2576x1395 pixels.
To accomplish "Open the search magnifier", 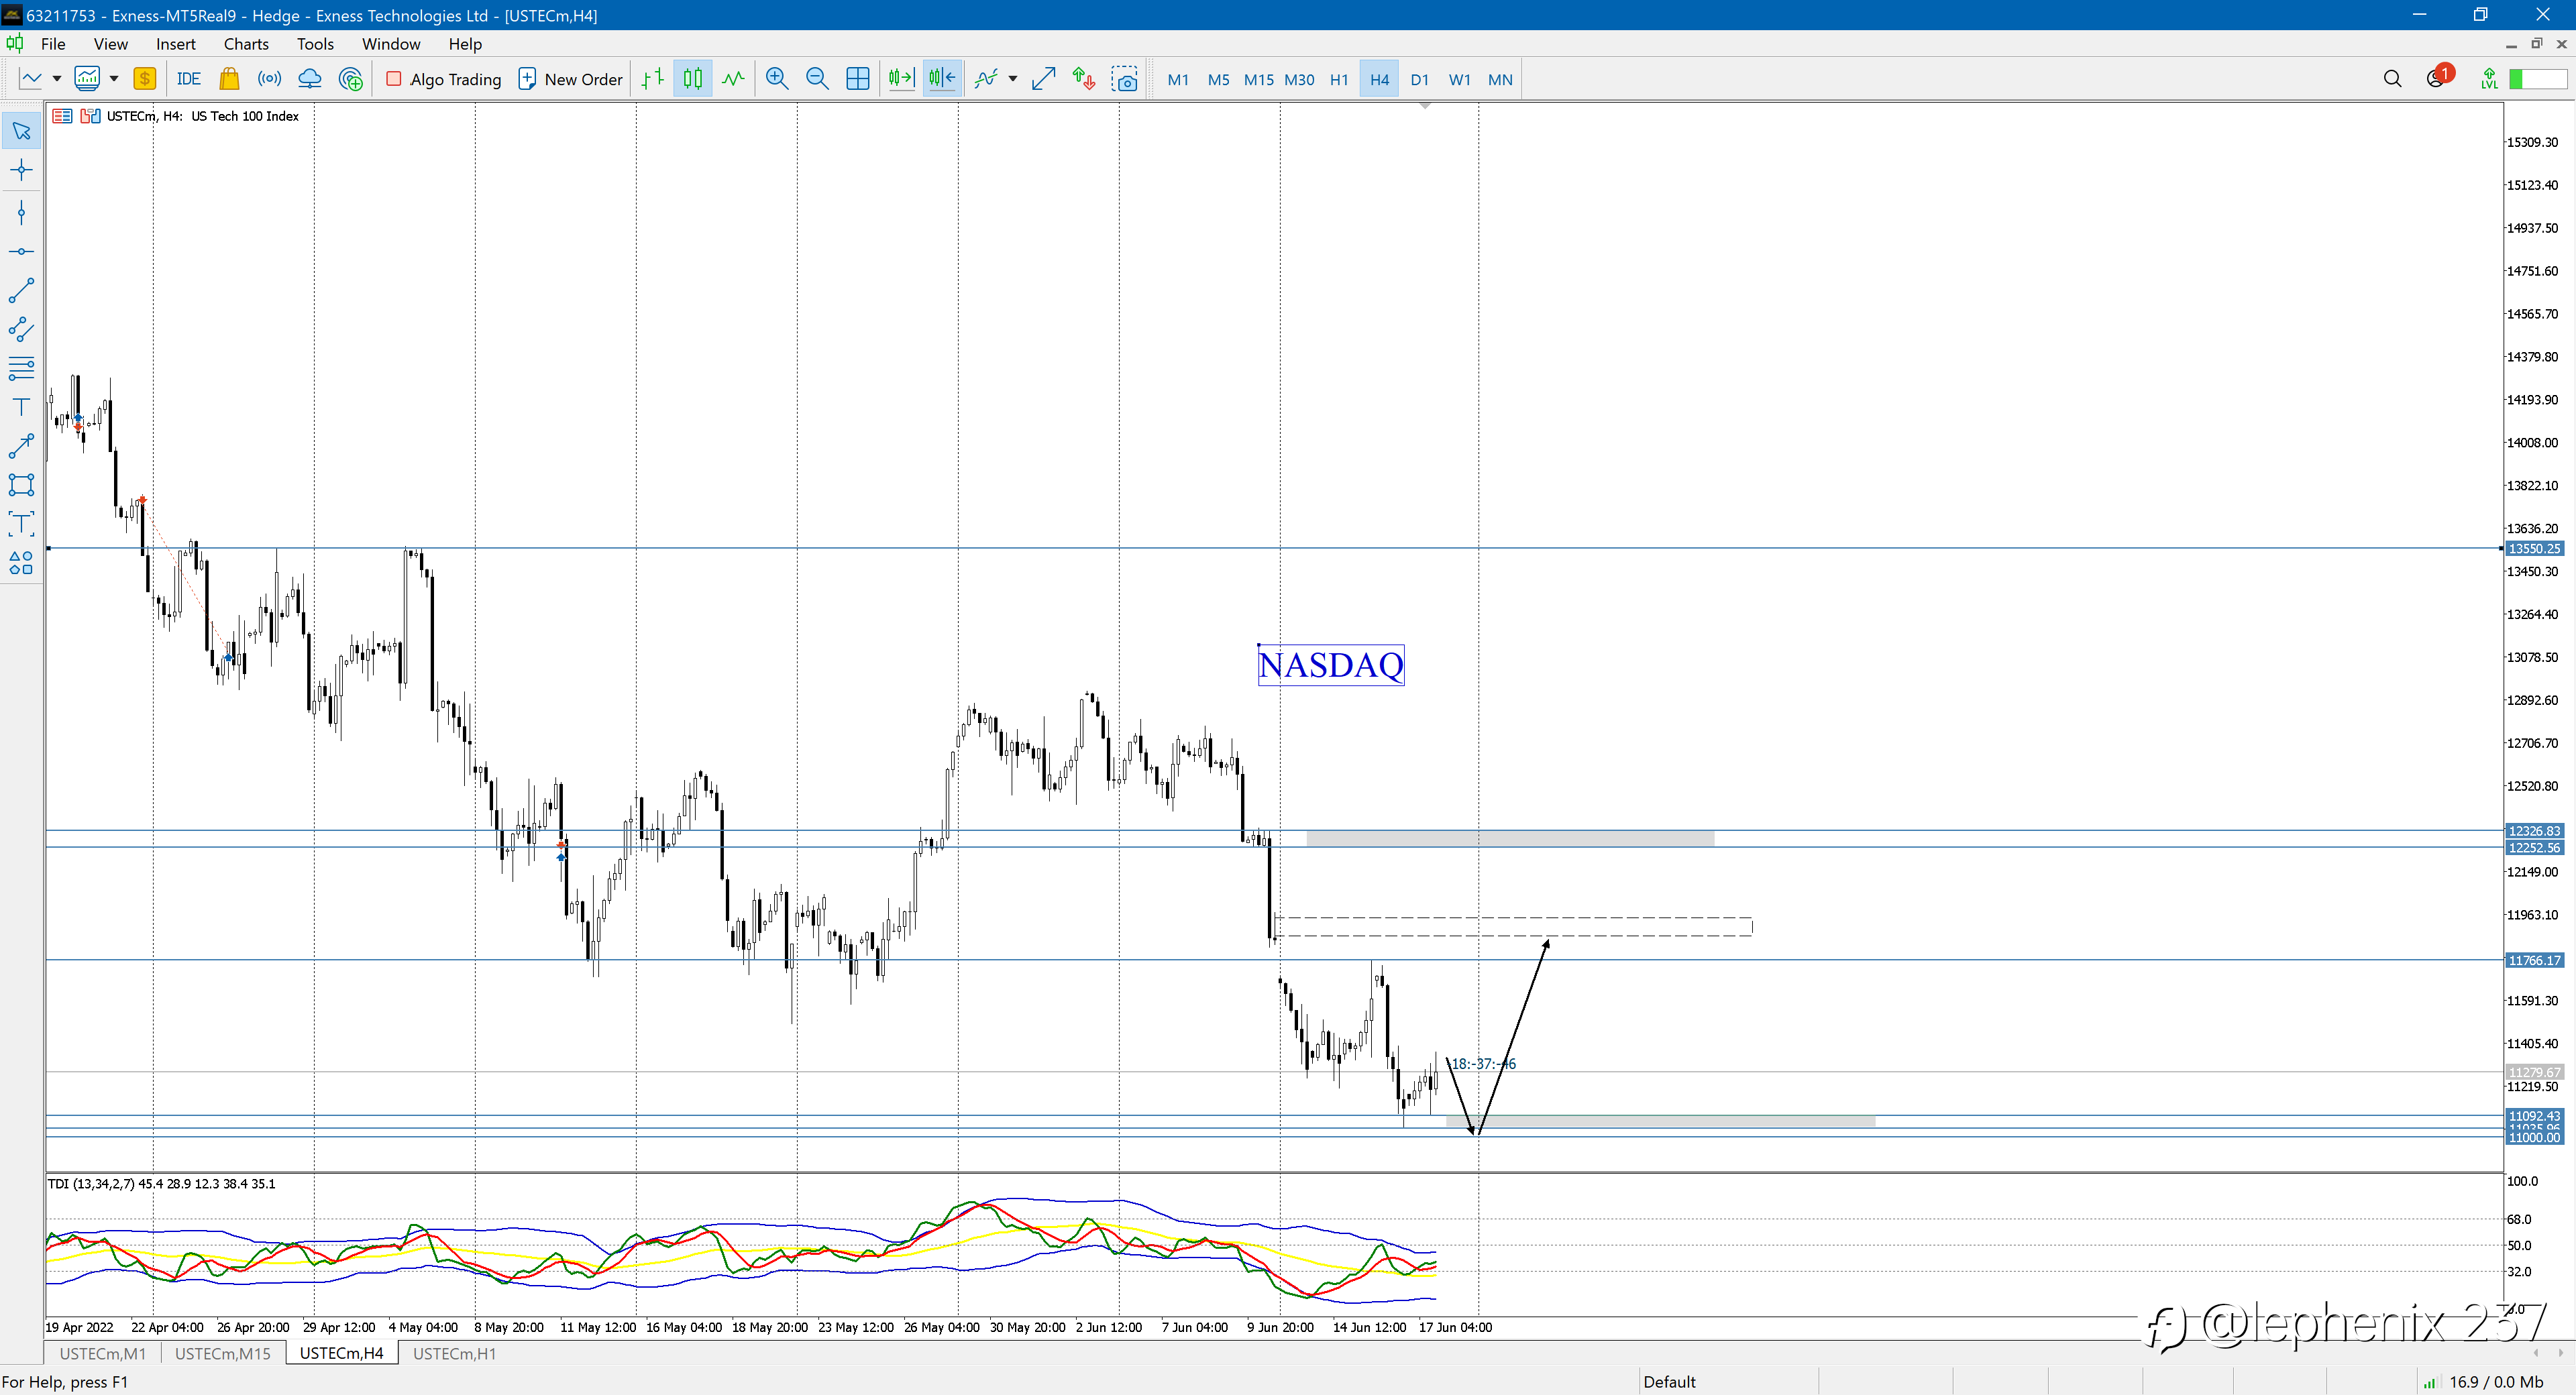I will click(x=2392, y=79).
